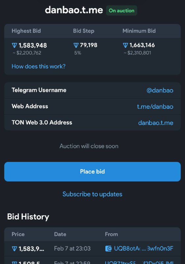Click the TON icon next to Bid Step value
Viewport: 185px width, 264px height.
click(x=76, y=45)
